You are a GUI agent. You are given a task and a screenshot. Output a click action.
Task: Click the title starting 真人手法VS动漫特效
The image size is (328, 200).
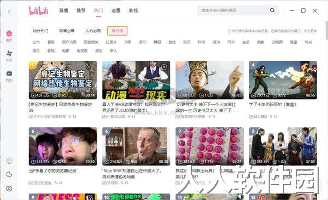(134, 107)
